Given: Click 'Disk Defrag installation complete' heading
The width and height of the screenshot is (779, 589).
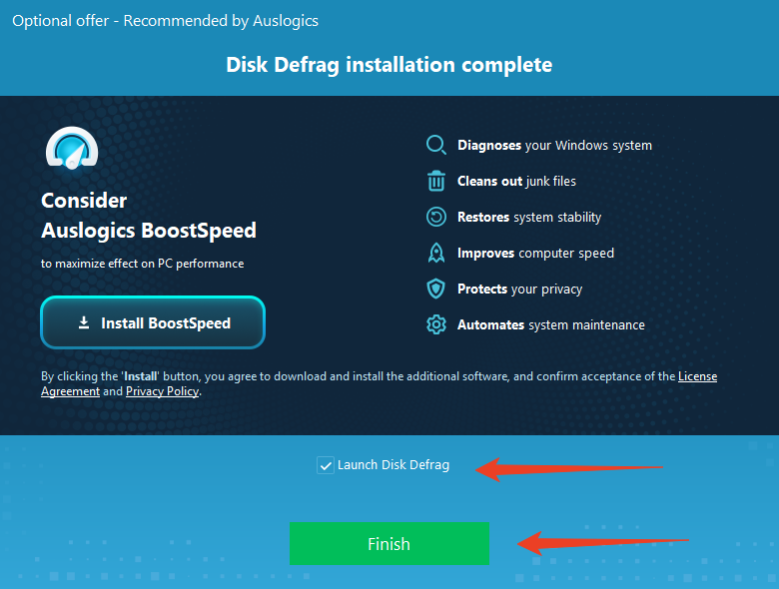Looking at the screenshot, I should (x=389, y=65).
